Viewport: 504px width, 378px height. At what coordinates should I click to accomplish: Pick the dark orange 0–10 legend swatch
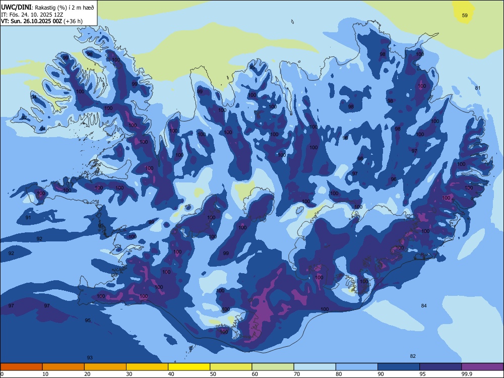pos(21,367)
